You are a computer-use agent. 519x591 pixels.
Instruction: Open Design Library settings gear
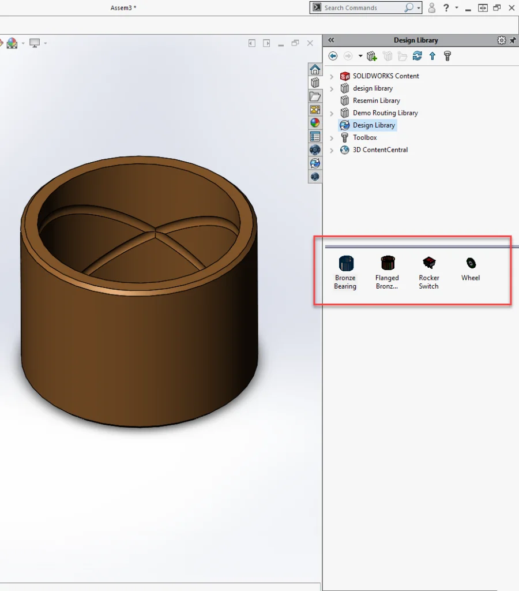coord(501,40)
